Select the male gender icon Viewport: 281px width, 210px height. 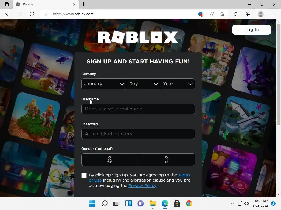[x=167, y=160]
